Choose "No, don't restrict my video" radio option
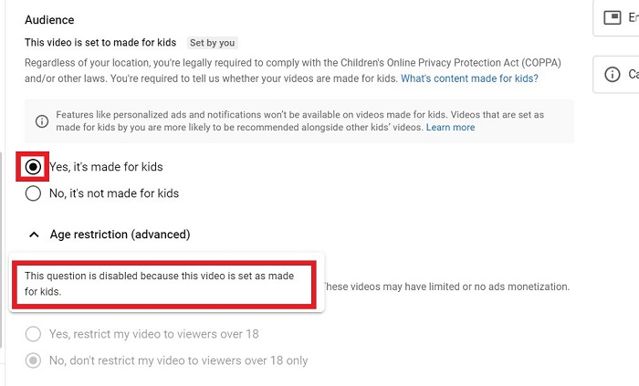 34,360
